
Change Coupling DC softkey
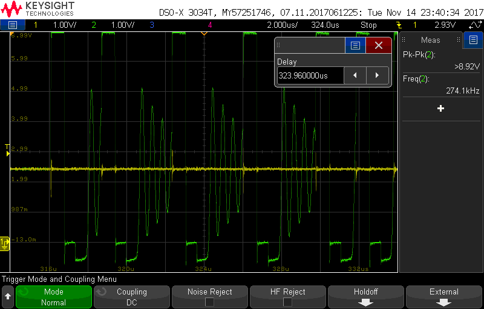[x=132, y=297]
